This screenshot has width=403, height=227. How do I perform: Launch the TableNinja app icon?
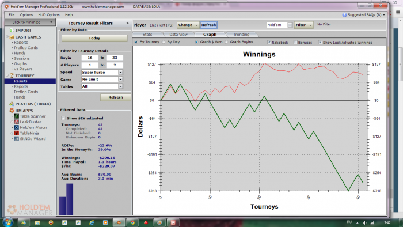(17, 133)
